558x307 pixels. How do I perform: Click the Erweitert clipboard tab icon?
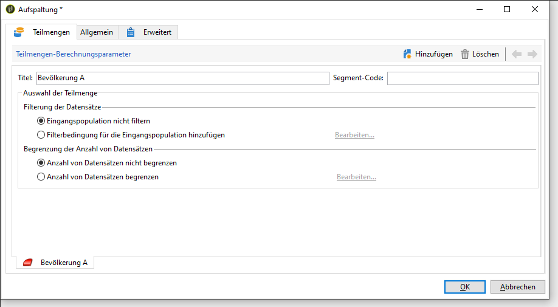(131, 32)
